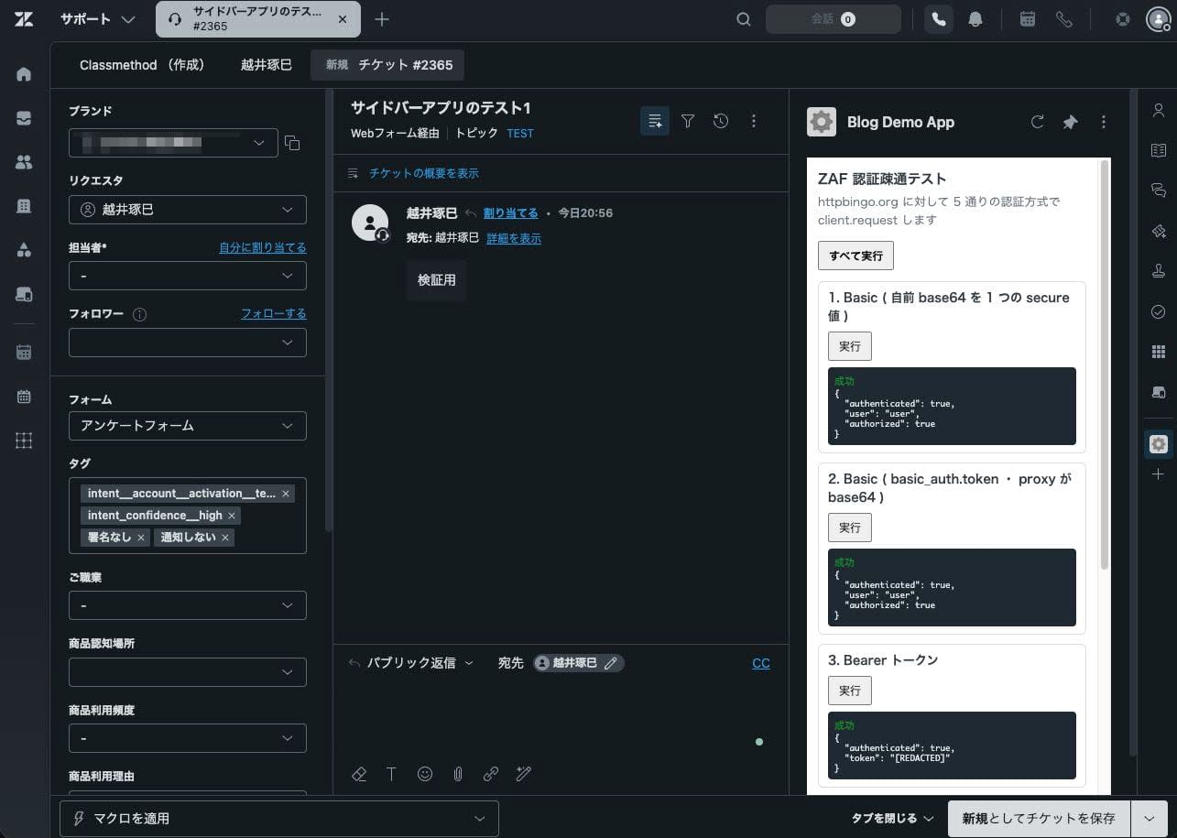The width and height of the screenshot is (1177, 838).
Task: Open the リクエスタ dropdown
Action: (x=188, y=210)
